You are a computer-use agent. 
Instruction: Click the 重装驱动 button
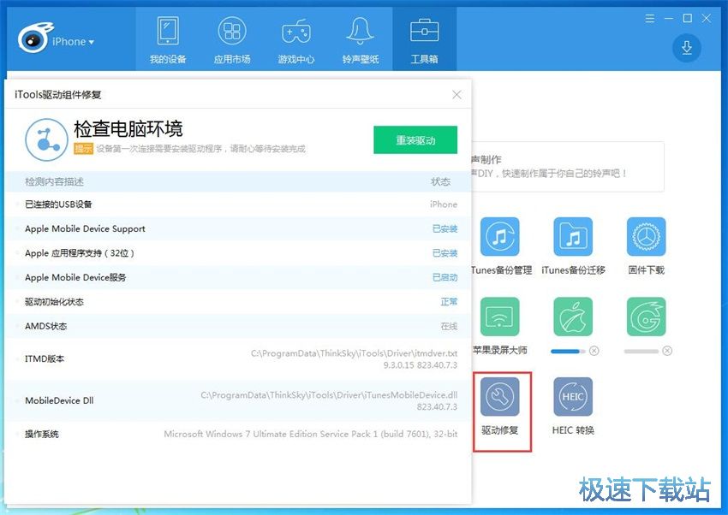pyautogui.click(x=415, y=139)
